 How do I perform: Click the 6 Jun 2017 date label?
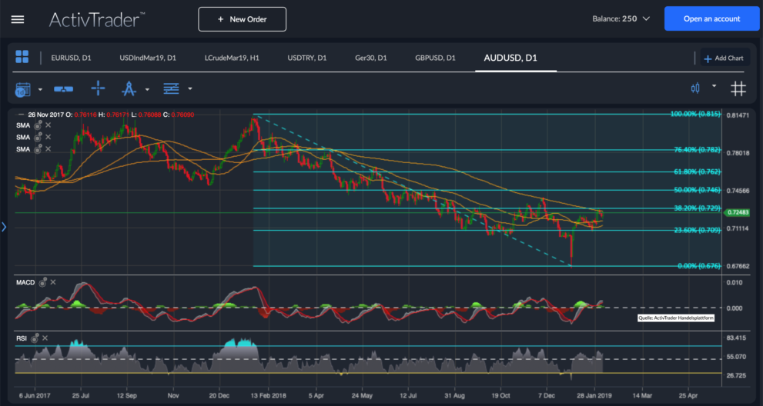35,396
